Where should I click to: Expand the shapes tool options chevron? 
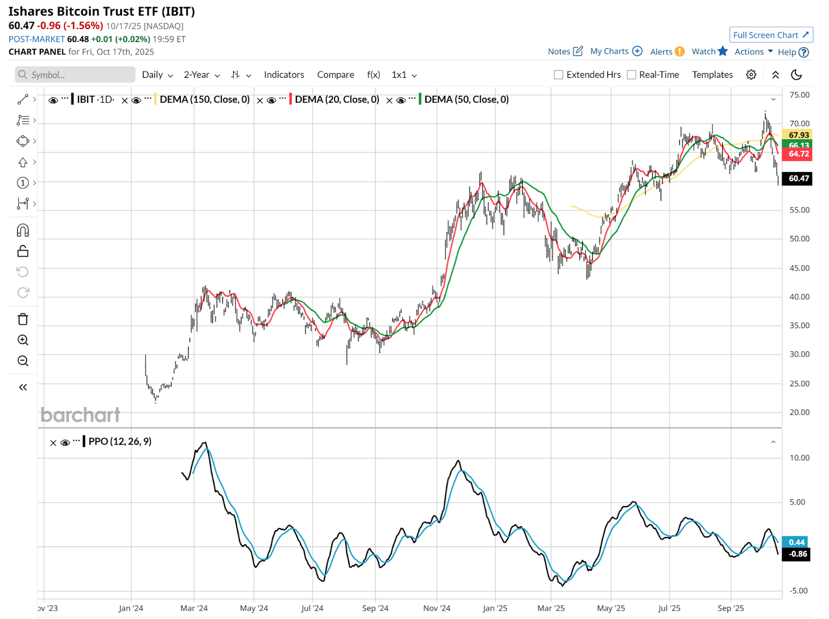click(35, 141)
